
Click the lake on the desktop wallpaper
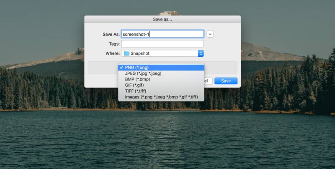(167, 138)
